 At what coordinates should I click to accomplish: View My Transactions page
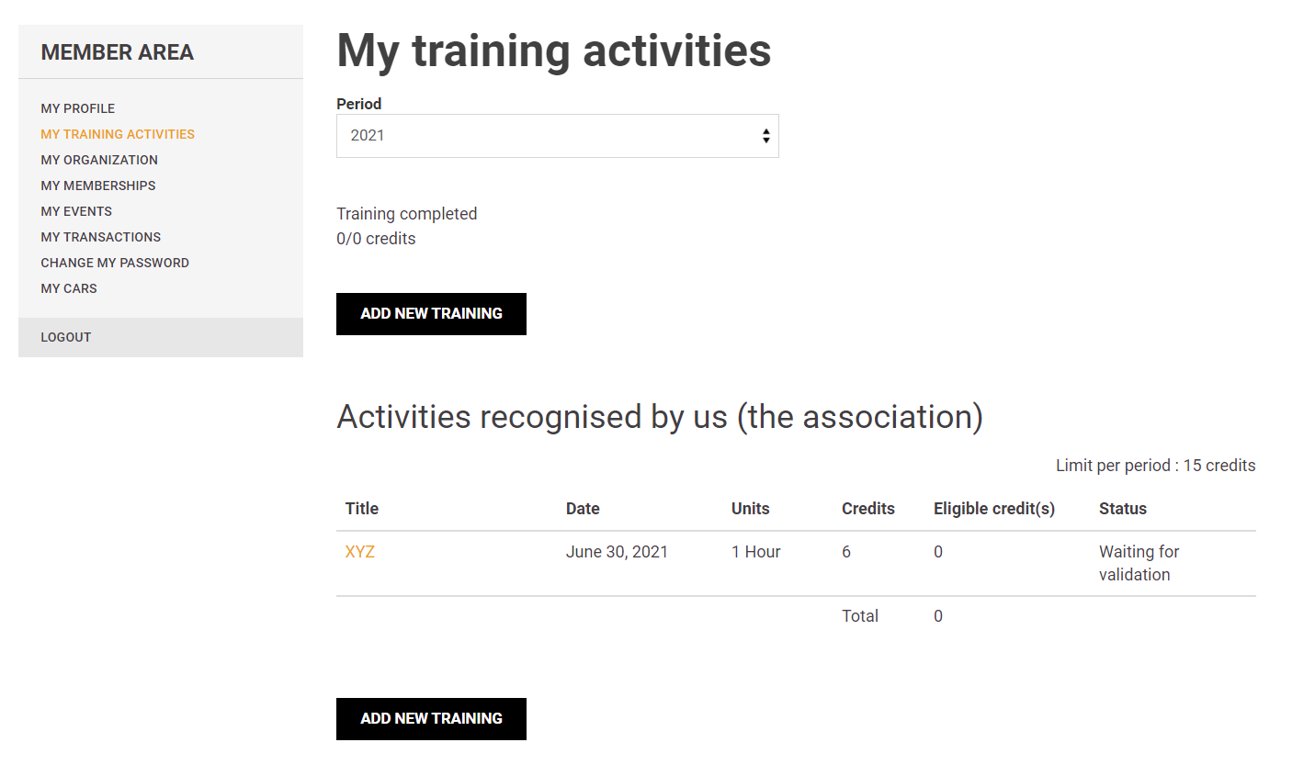[101, 237]
